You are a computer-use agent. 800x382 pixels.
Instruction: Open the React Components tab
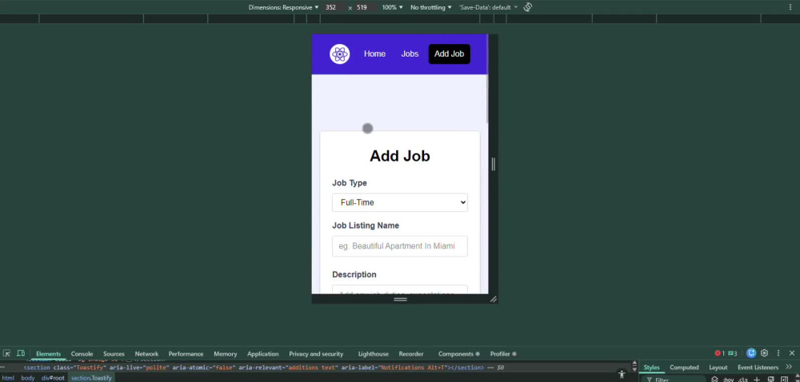pos(458,353)
